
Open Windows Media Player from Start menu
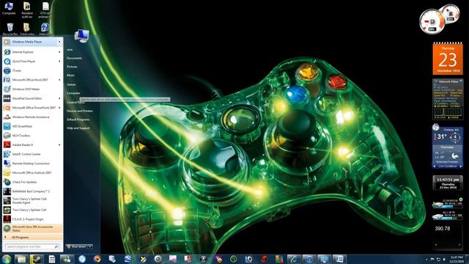click(29, 42)
